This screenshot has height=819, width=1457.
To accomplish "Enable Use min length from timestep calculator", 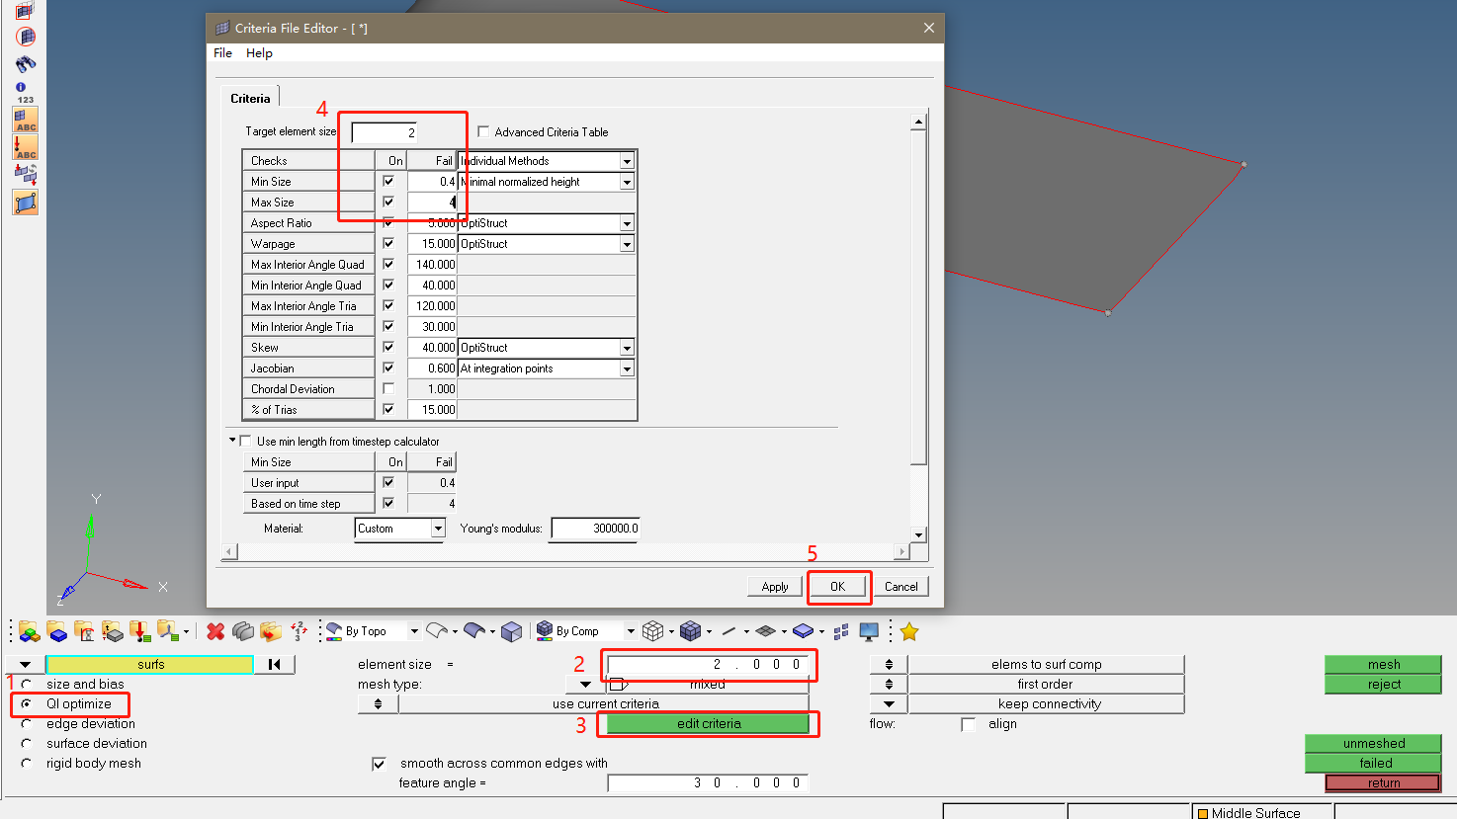I will [246, 442].
